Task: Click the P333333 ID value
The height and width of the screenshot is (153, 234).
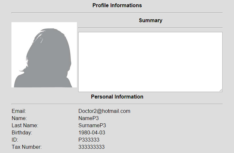Action: click(x=89, y=140)
